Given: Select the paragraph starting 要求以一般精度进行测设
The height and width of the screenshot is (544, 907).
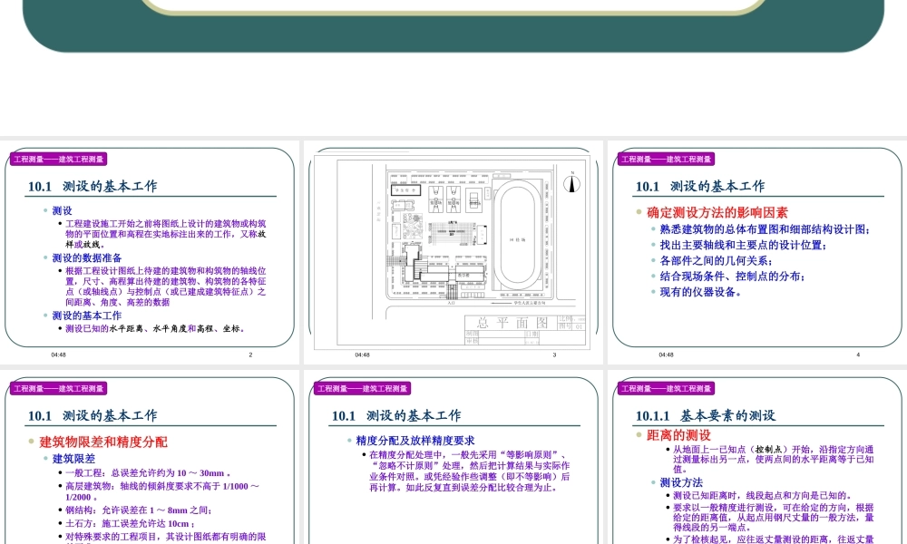Looking at the screenshot, I should pos(774,518).
